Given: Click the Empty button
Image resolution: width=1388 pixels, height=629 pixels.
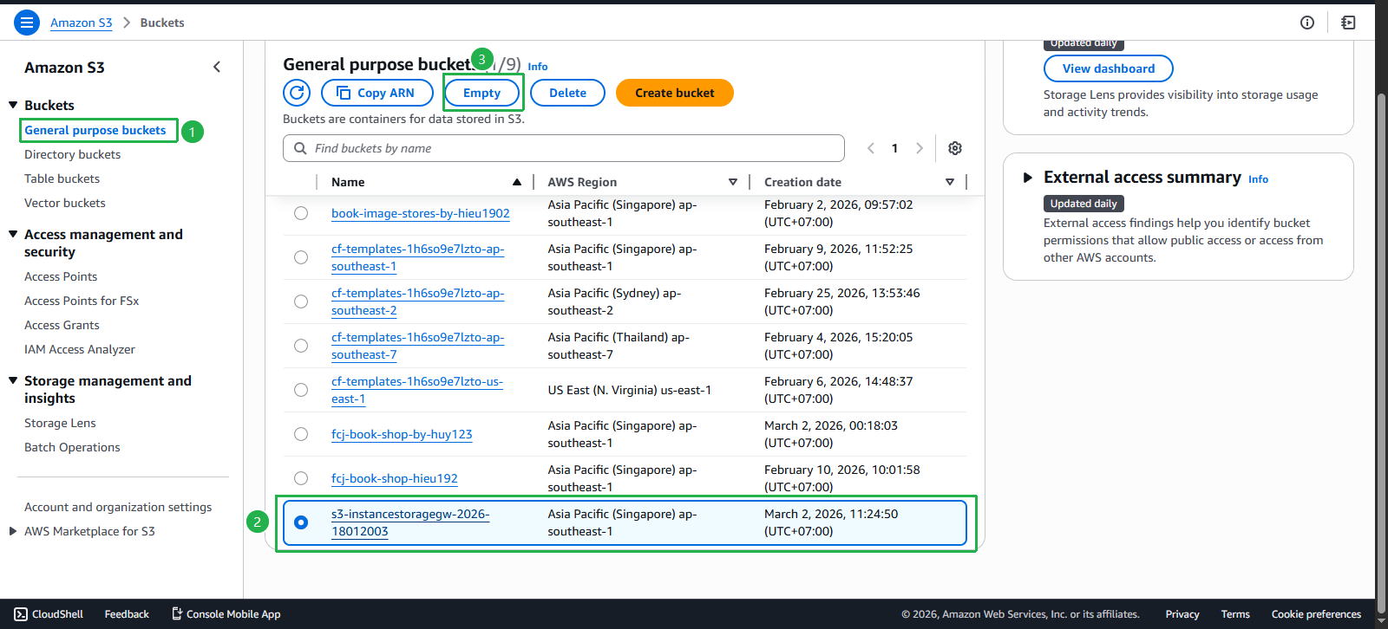Looking at the screenshot, I should click(482, 93).
